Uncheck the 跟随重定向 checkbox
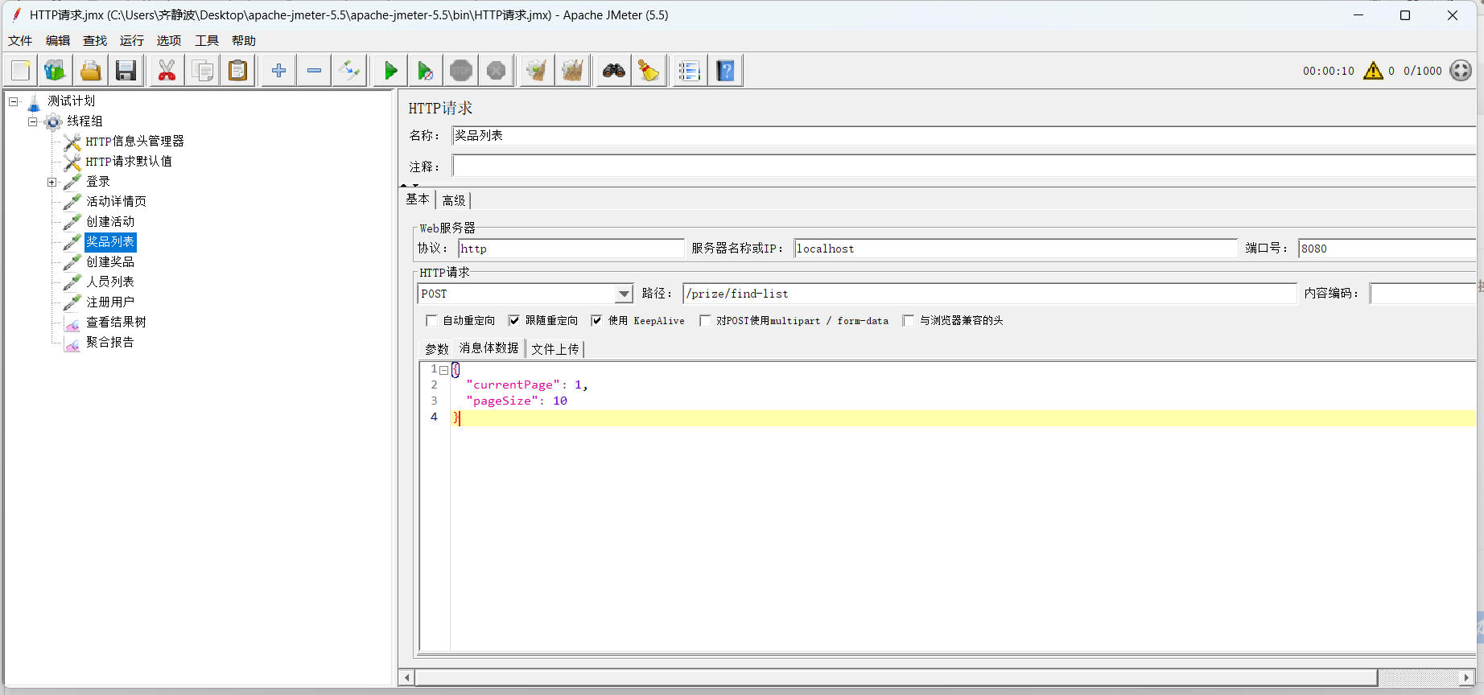Viewport: 1484px width, 695px height. [x=514, y=320]
